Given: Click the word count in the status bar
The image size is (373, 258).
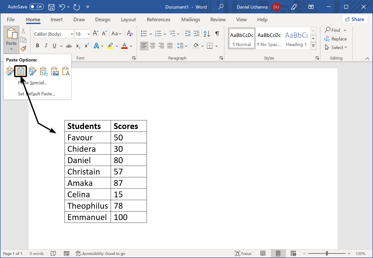Looking at the screenshot, I should (x=36, y=253).
